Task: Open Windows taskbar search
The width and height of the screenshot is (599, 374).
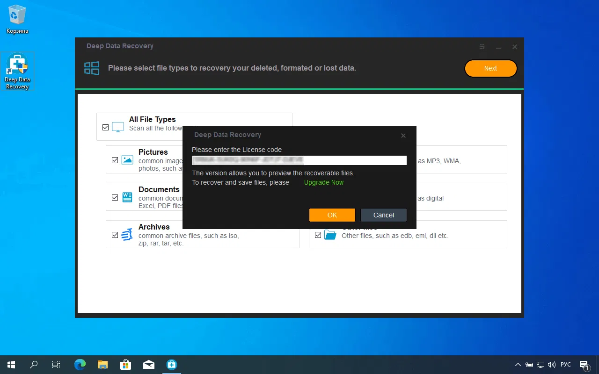Action: [x=34, y=365]
